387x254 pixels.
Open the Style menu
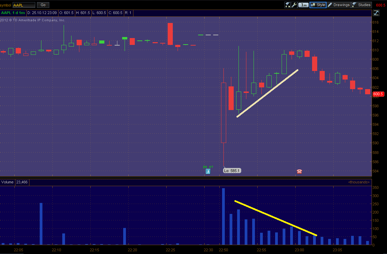point(318,5)
